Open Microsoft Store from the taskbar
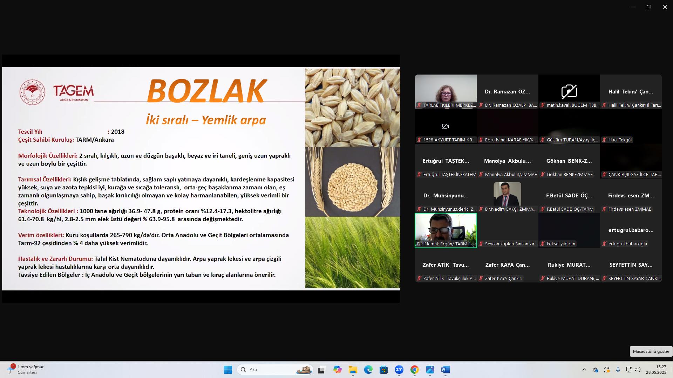Image resolution: width=673 pixels, height=378 pixels. tap(383, 370)
